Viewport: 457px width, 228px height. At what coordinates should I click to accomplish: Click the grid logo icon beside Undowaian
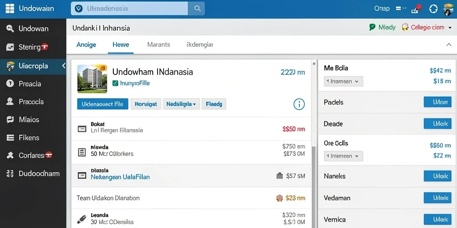[10, 8]
